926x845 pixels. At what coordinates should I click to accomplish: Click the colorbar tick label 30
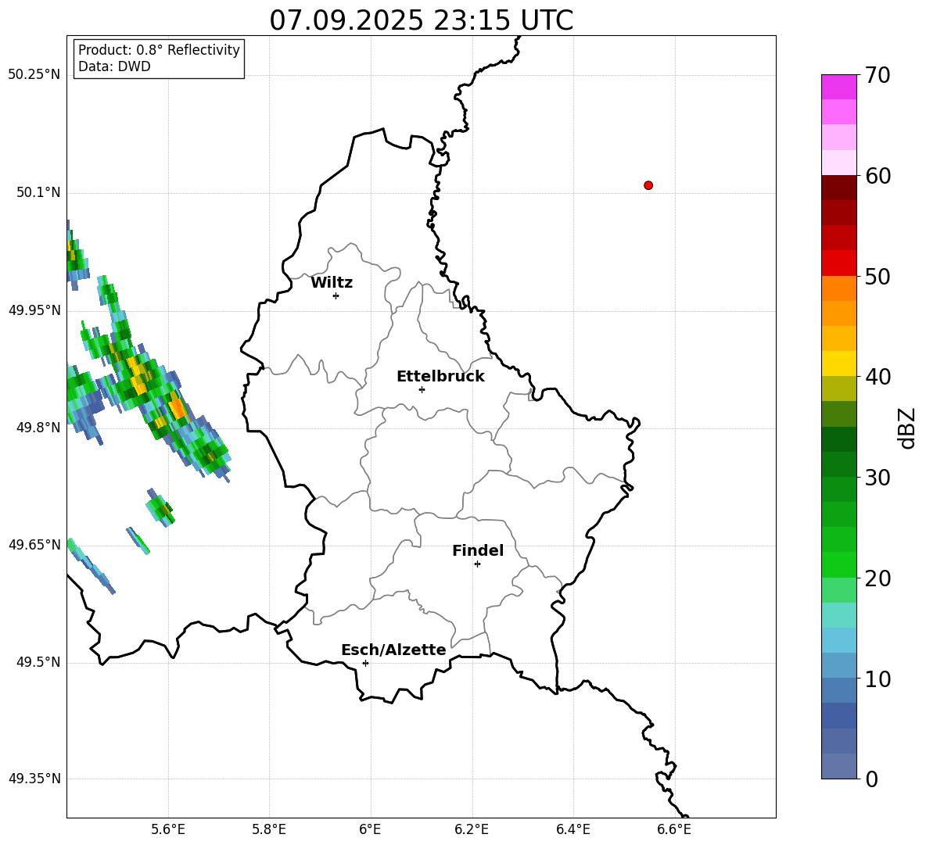[x=878, y=478]
